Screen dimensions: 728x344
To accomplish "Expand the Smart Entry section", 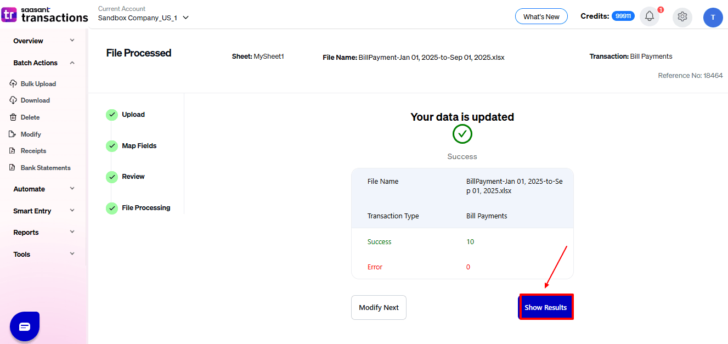I will [x=44, y=211].
